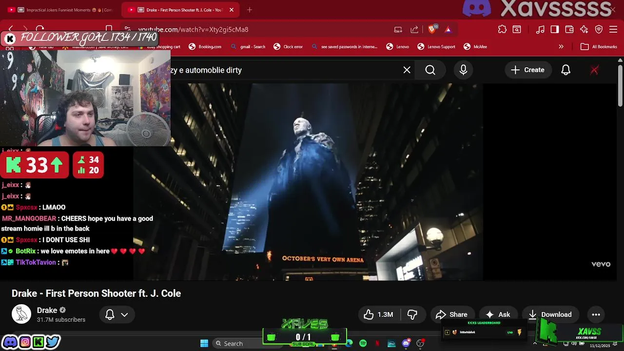The image size is (624, 351).
Task: Share this page from address bar
Action: 414,30
